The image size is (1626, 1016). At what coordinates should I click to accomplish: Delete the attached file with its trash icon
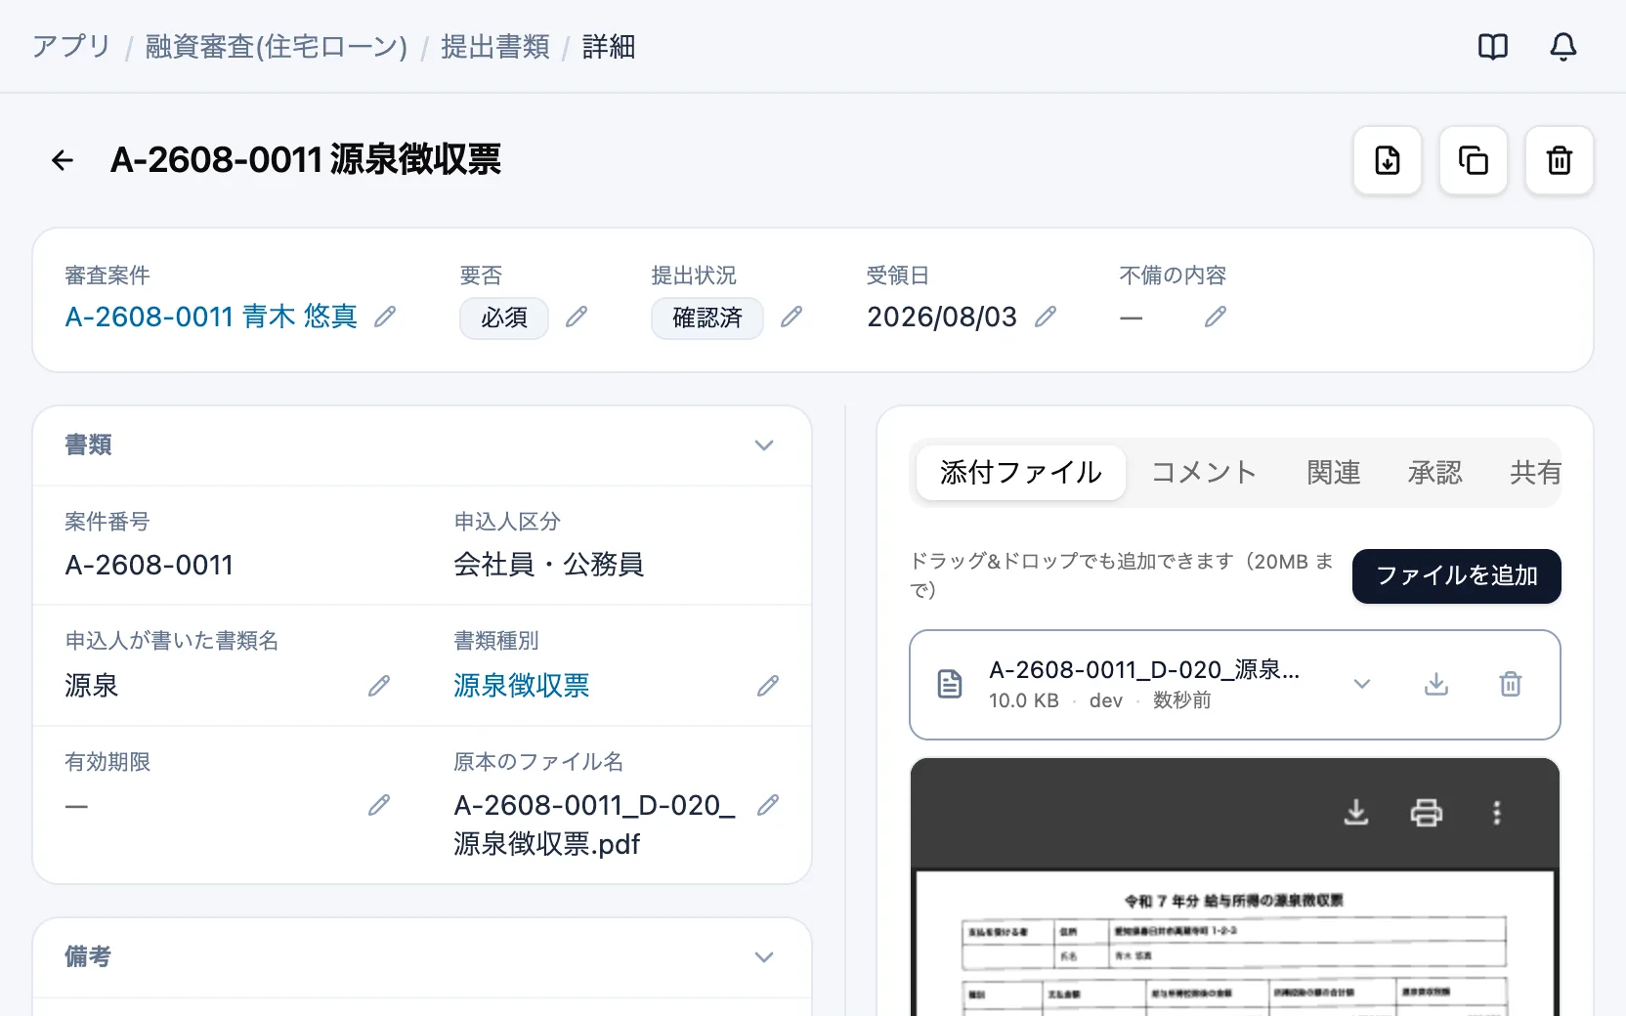pyautogui.click(x=1511, y=684)
